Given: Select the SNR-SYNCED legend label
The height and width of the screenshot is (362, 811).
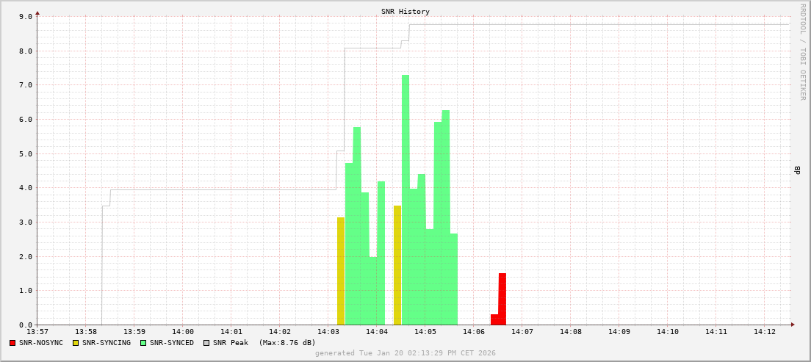Looking at the screenshot, I should coord(172,343).
